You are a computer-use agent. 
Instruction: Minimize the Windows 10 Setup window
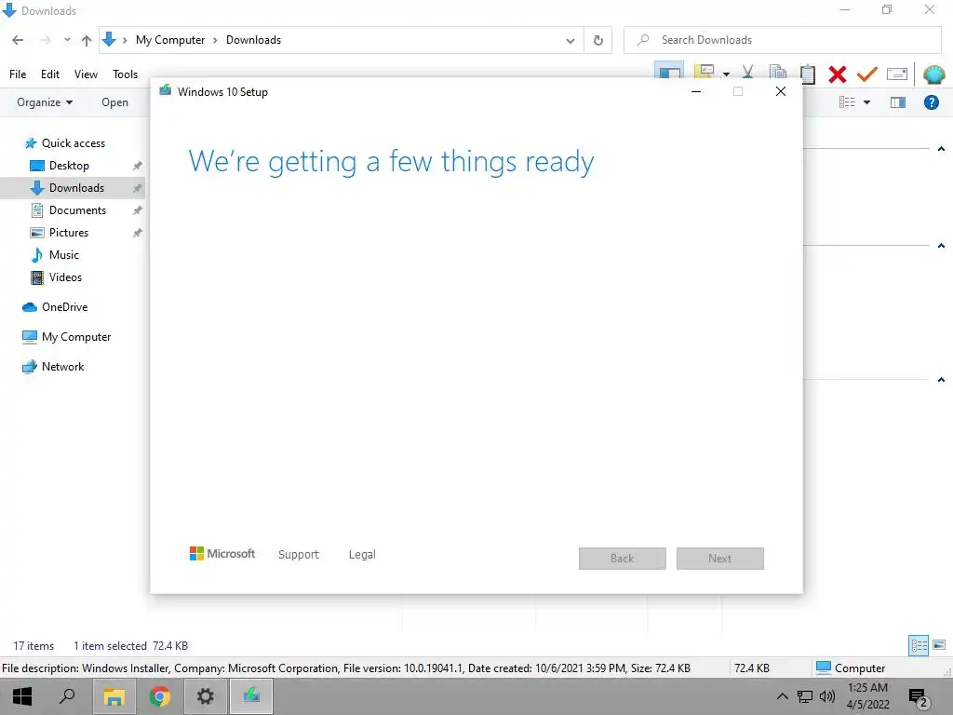tap(696, 91)
